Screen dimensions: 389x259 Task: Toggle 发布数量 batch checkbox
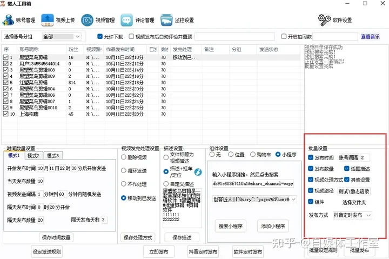[311, 168]
